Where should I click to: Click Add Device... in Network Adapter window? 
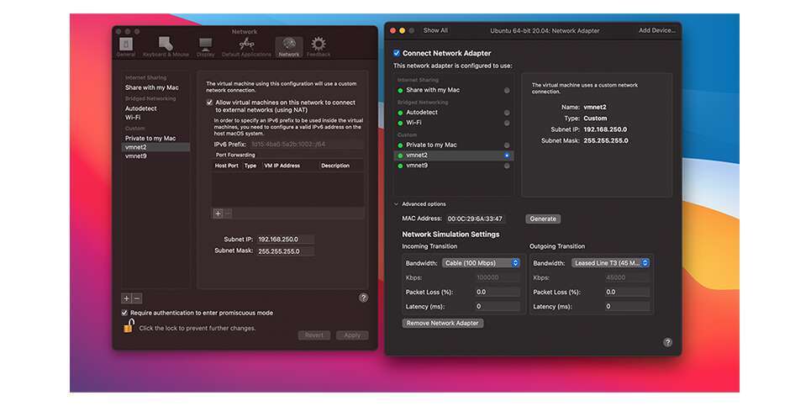(x=657, y=30)
